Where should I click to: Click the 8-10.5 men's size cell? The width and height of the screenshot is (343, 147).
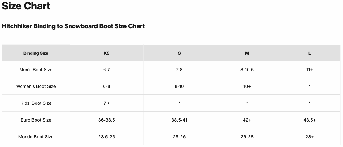(x=247, y=70)
